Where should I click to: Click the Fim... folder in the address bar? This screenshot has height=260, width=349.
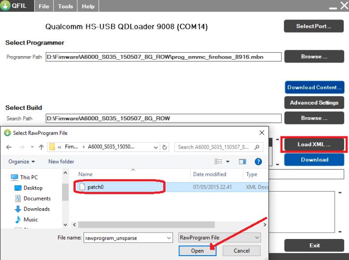(71, 147)
